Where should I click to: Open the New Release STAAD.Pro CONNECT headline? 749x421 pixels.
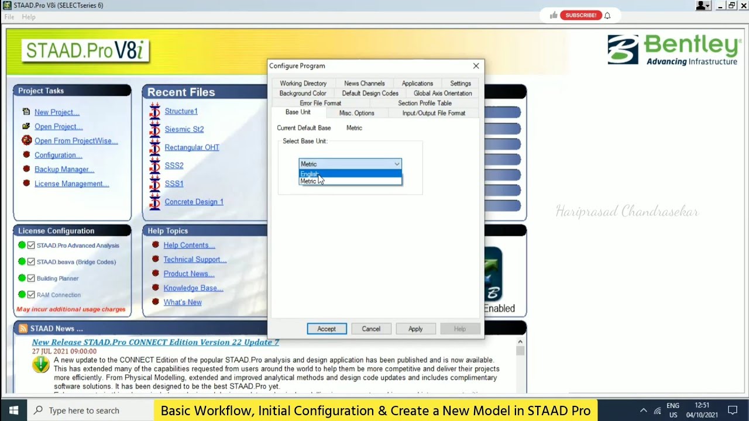(156, 342)
